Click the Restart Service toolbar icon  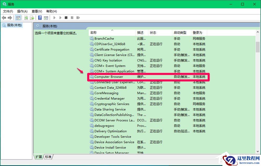pyautogui.click(x=78, y=18)
